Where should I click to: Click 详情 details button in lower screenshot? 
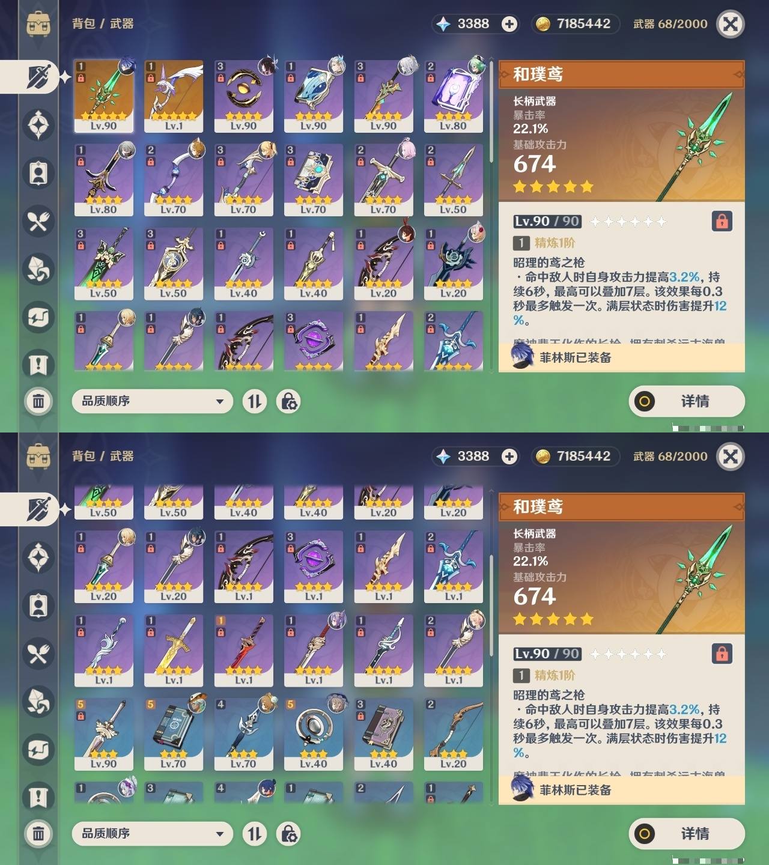[x=687, y=834]
